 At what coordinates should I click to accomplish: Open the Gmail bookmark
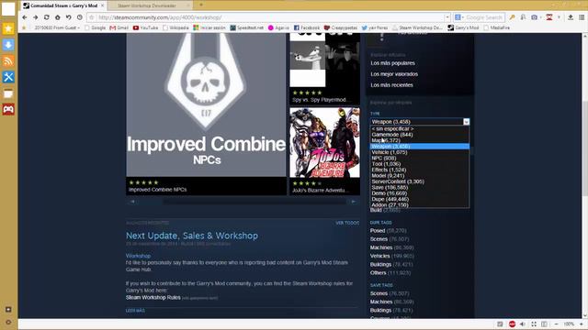pos(119,27)
